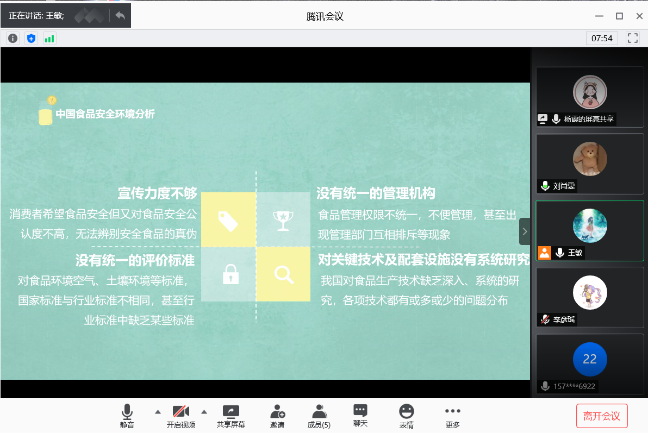
Task: Click the 更多 more options icon
Action: (452, 416)
